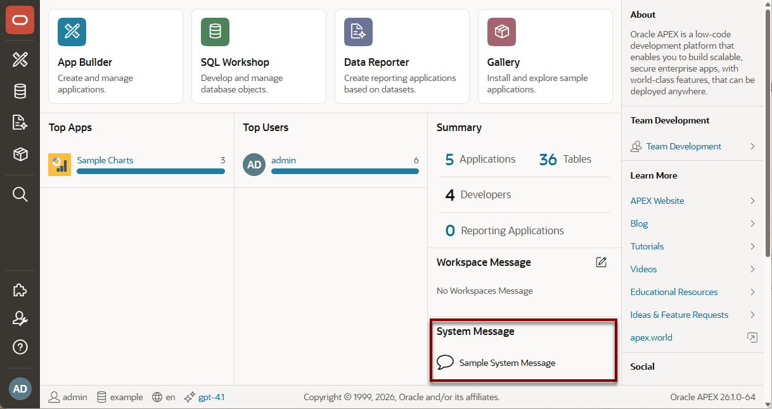Click the Oracle APEX 26.1.0-64 version text
The image size is (772, 409).
713,397
